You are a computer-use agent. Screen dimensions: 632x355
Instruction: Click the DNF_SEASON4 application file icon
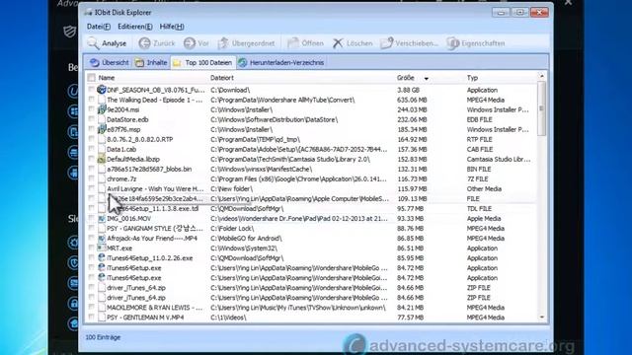tap(102, 90)
